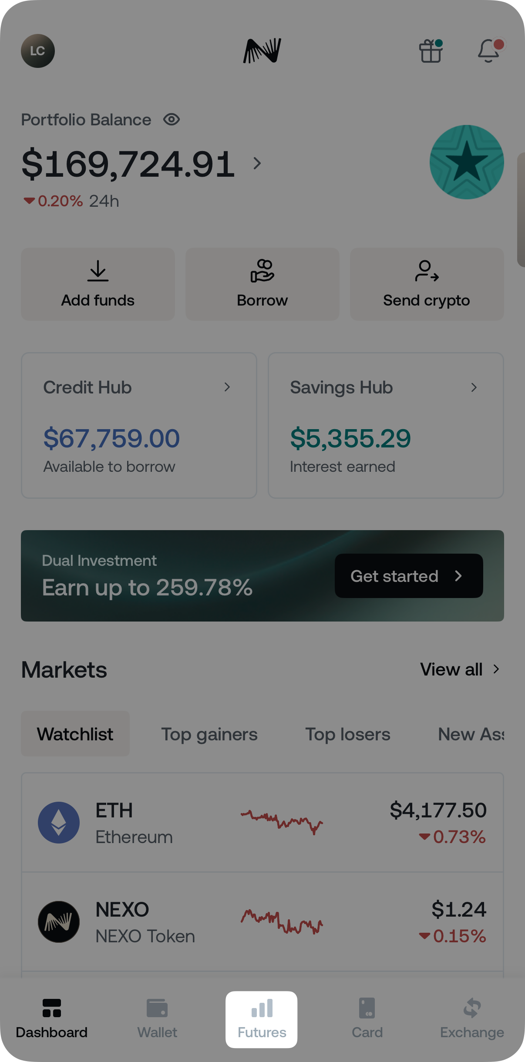Select the Top gainers tab

coord(209,734)
